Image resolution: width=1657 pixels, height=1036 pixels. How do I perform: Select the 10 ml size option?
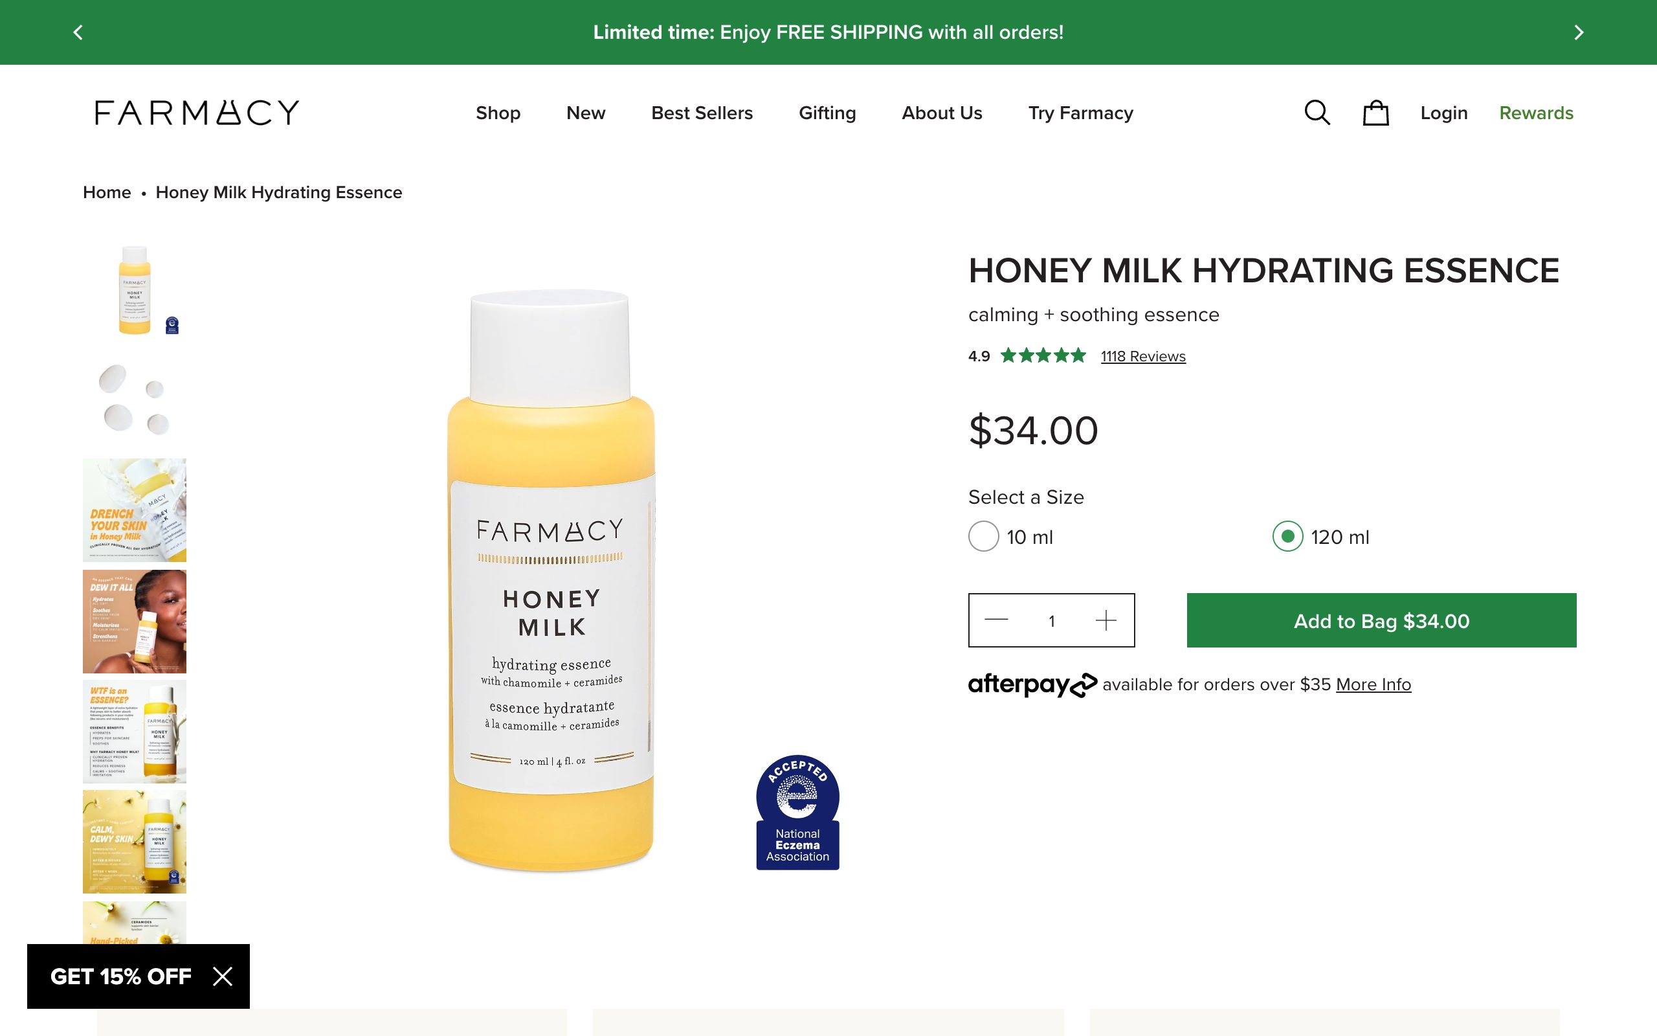coord(984,537)
